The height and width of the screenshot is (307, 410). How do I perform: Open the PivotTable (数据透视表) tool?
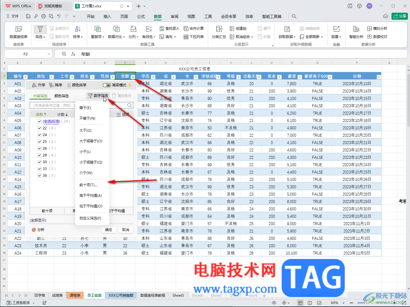click(x=19, y=32)
